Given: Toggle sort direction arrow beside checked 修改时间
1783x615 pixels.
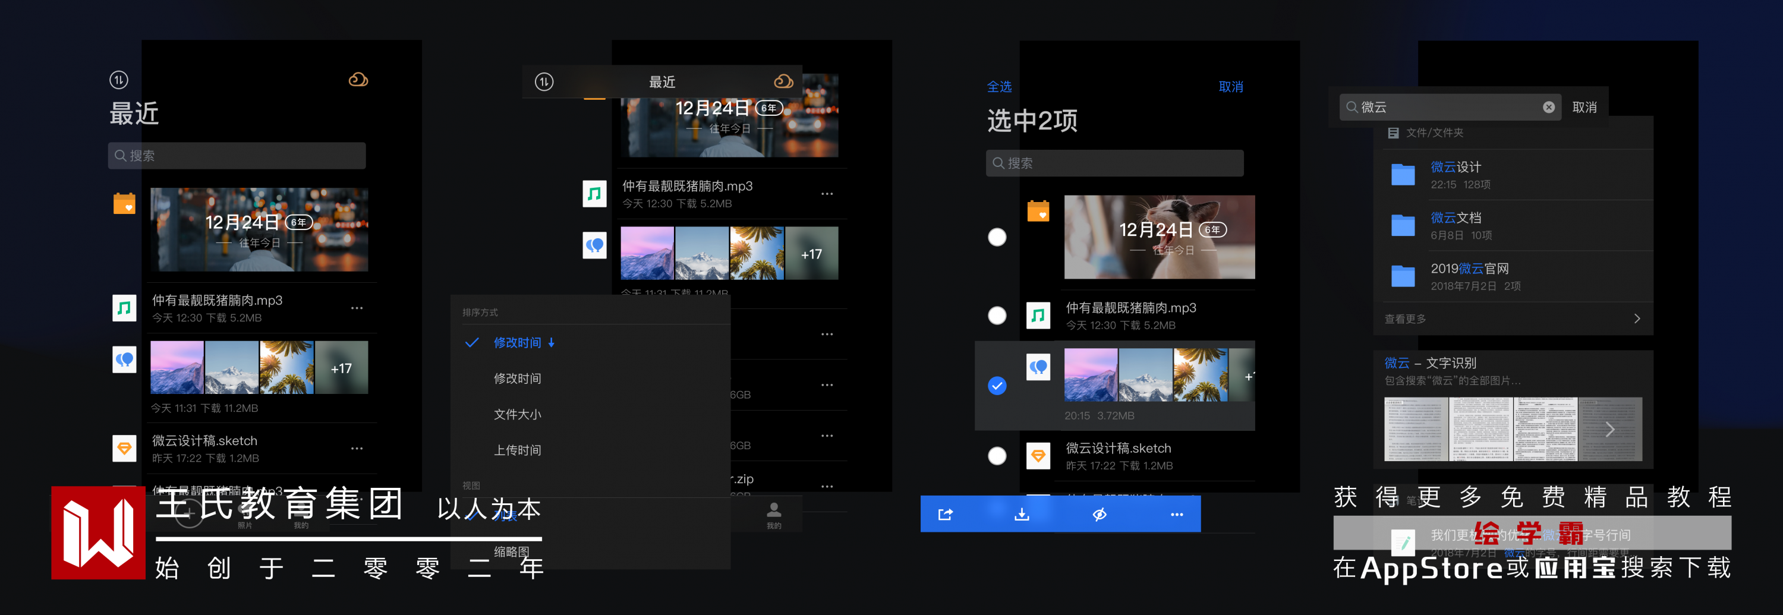Looking at the screenshot, I should [552, 342].
